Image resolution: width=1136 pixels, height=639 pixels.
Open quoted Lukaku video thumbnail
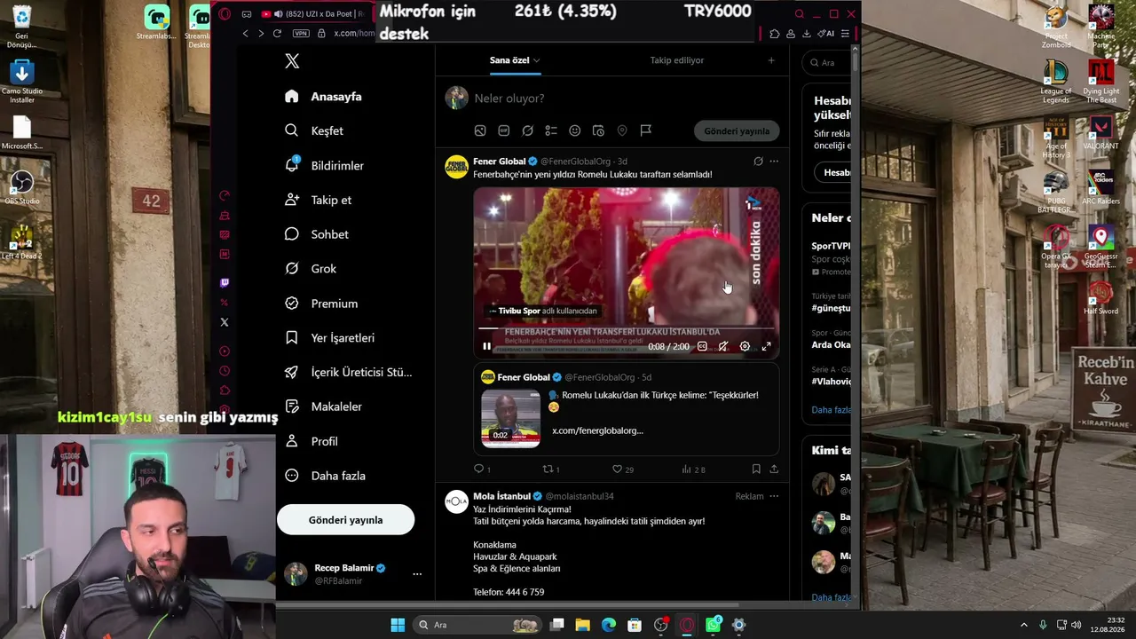coord(510,417)
